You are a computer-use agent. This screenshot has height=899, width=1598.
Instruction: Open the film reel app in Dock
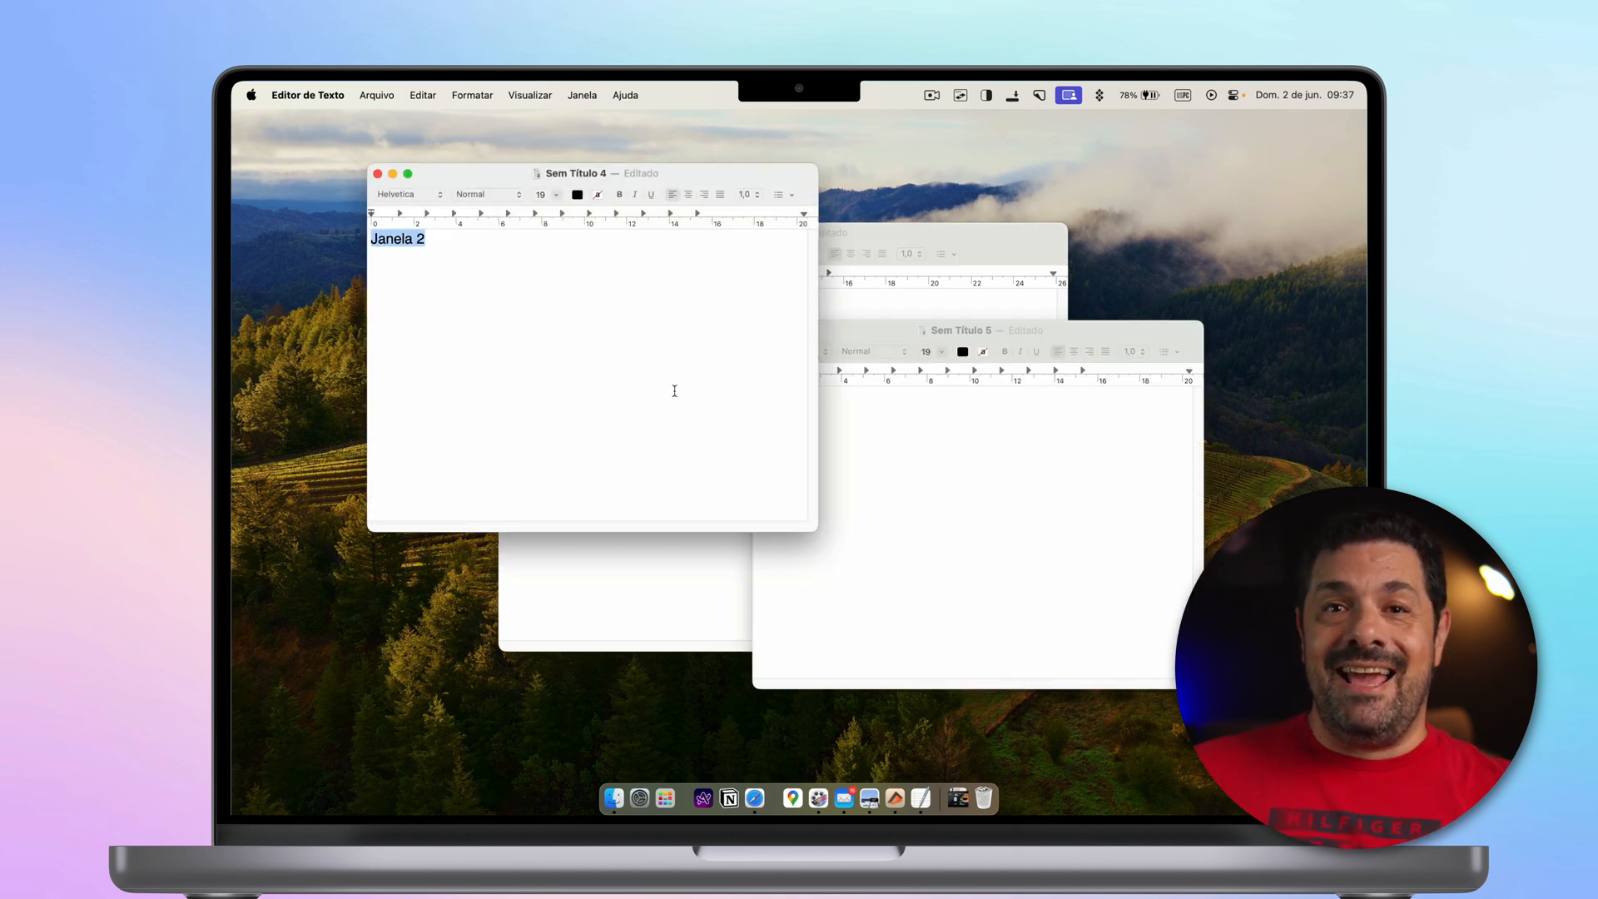pyautogui.click(x=818, y=799)
